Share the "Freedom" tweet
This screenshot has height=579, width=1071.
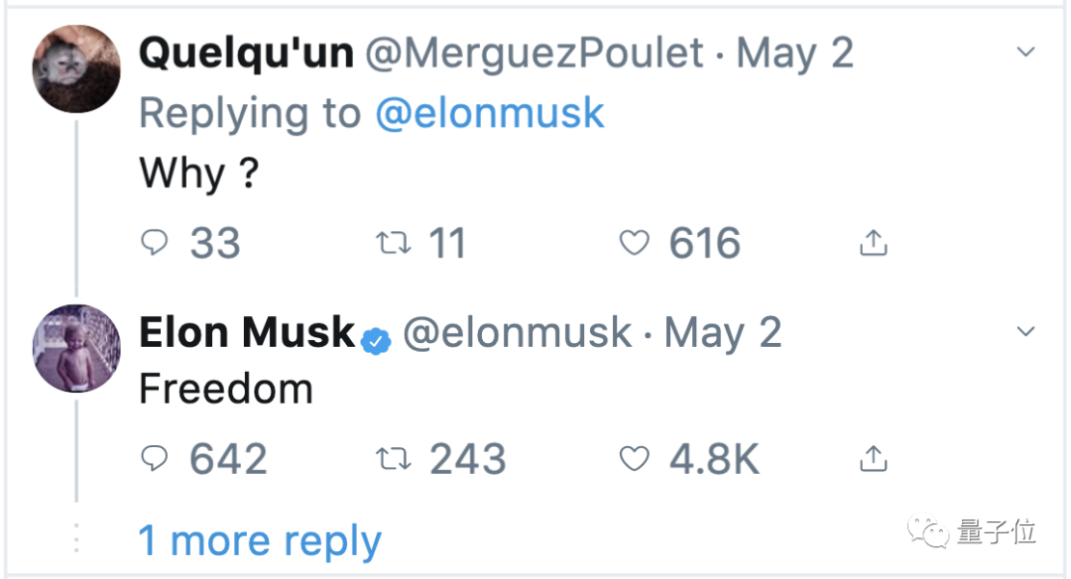click(x=873, y=458)
